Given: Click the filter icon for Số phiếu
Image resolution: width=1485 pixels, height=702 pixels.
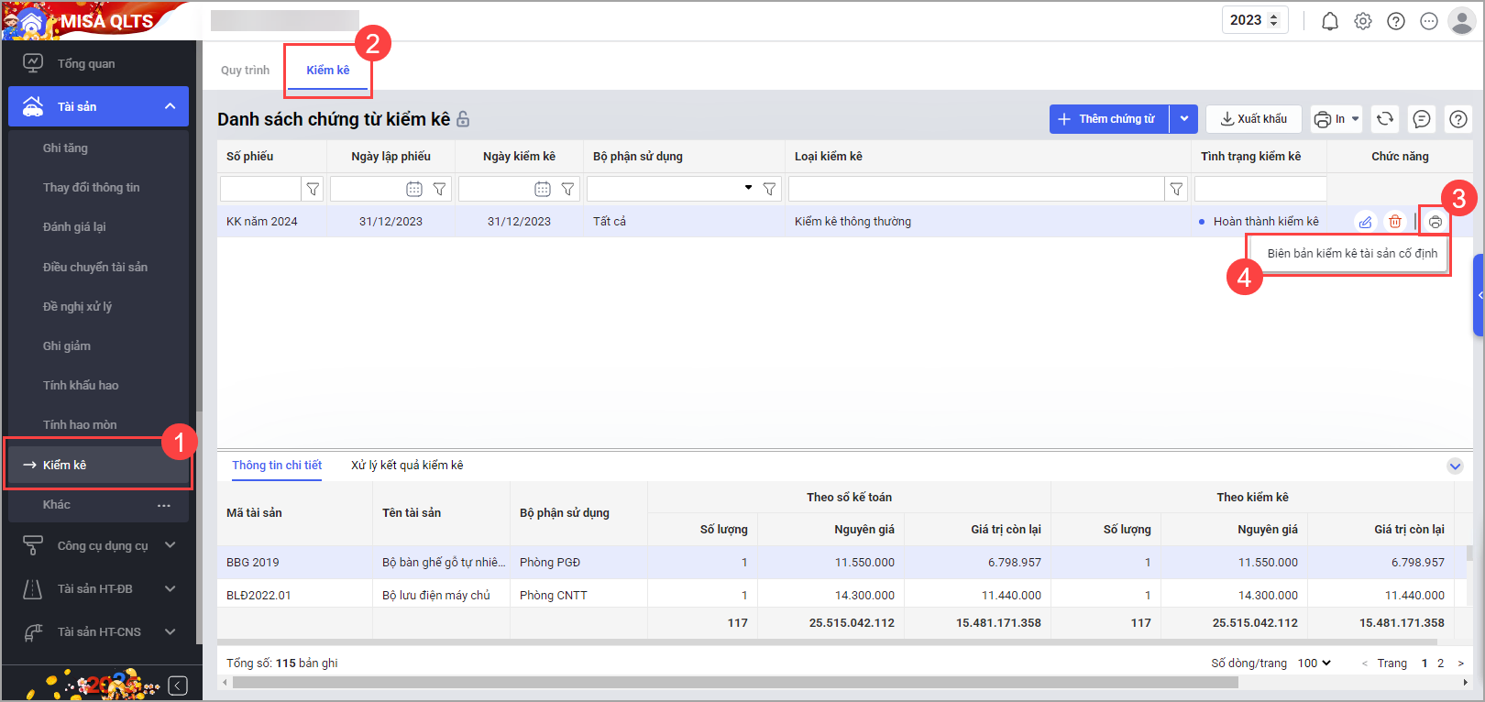Looking at the screenshot, I should pos(313,189).
